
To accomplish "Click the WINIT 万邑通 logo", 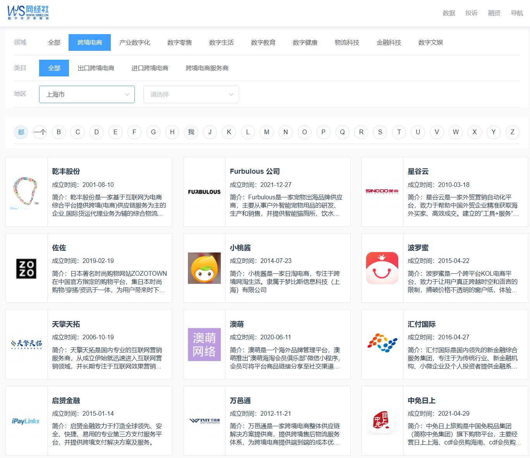I will 204,421.
